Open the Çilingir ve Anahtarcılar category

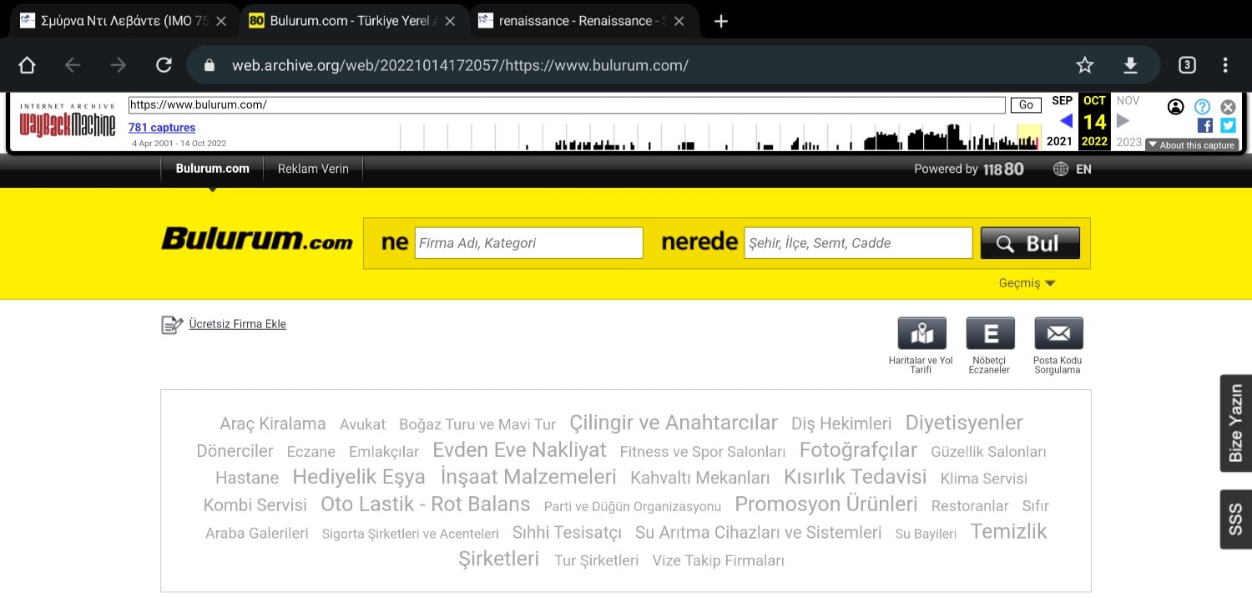(x=674, y=423)
